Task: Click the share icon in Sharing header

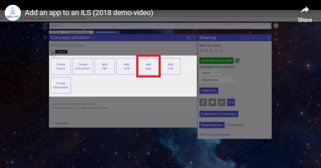Action: point(268,38)
